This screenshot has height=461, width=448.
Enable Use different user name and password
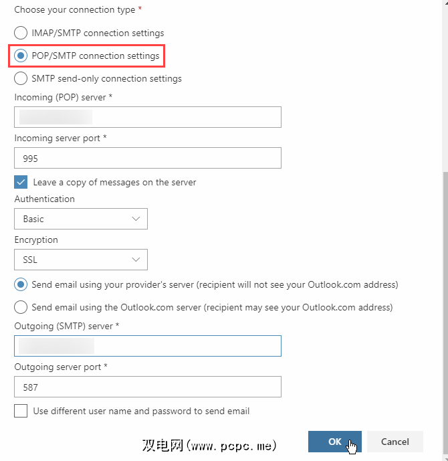coord(21,411)
